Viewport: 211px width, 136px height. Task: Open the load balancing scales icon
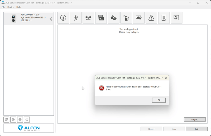click(x=88, y=18)
